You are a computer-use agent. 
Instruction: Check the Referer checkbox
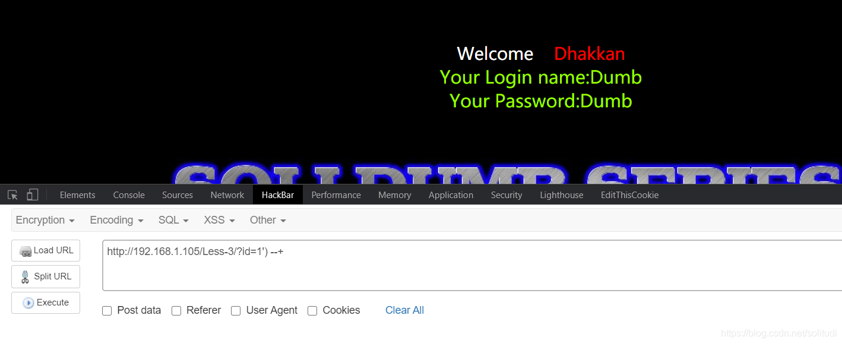pyautogui.click(x=176, y=311)
